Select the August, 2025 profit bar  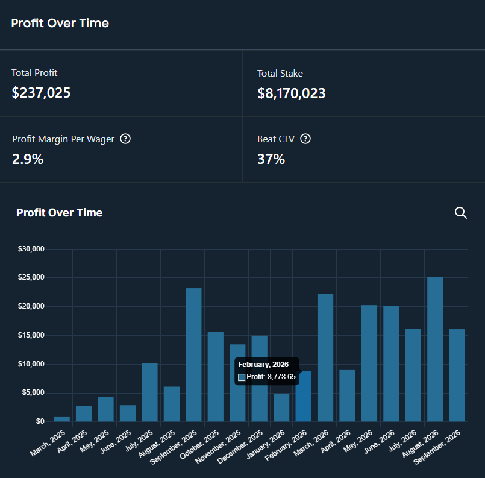tap(172, 404)
